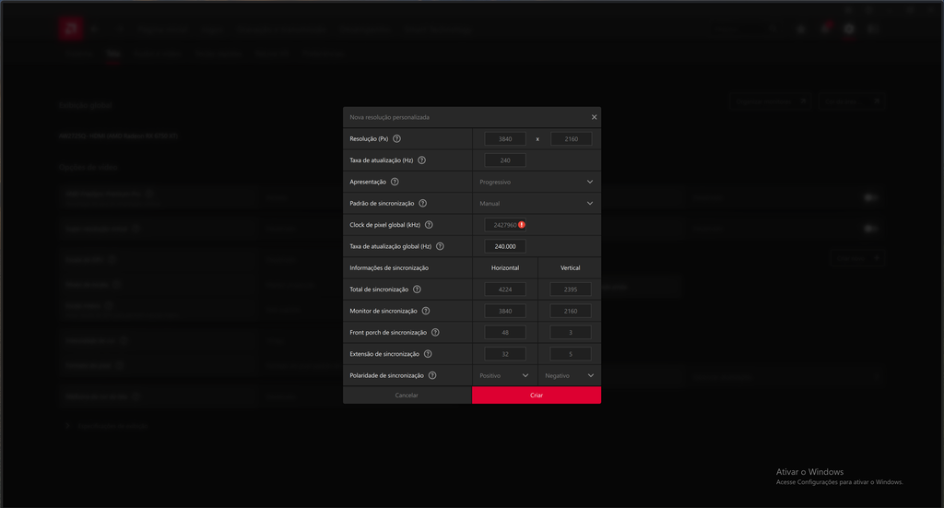Click help icon for Extensão de sincronização
The width and height of the screenshot is (944, 508).
[428, 354]
